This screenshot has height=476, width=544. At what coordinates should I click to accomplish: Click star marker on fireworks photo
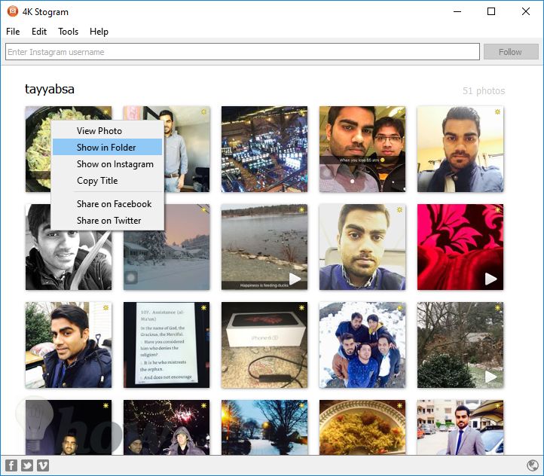[203, 405]
